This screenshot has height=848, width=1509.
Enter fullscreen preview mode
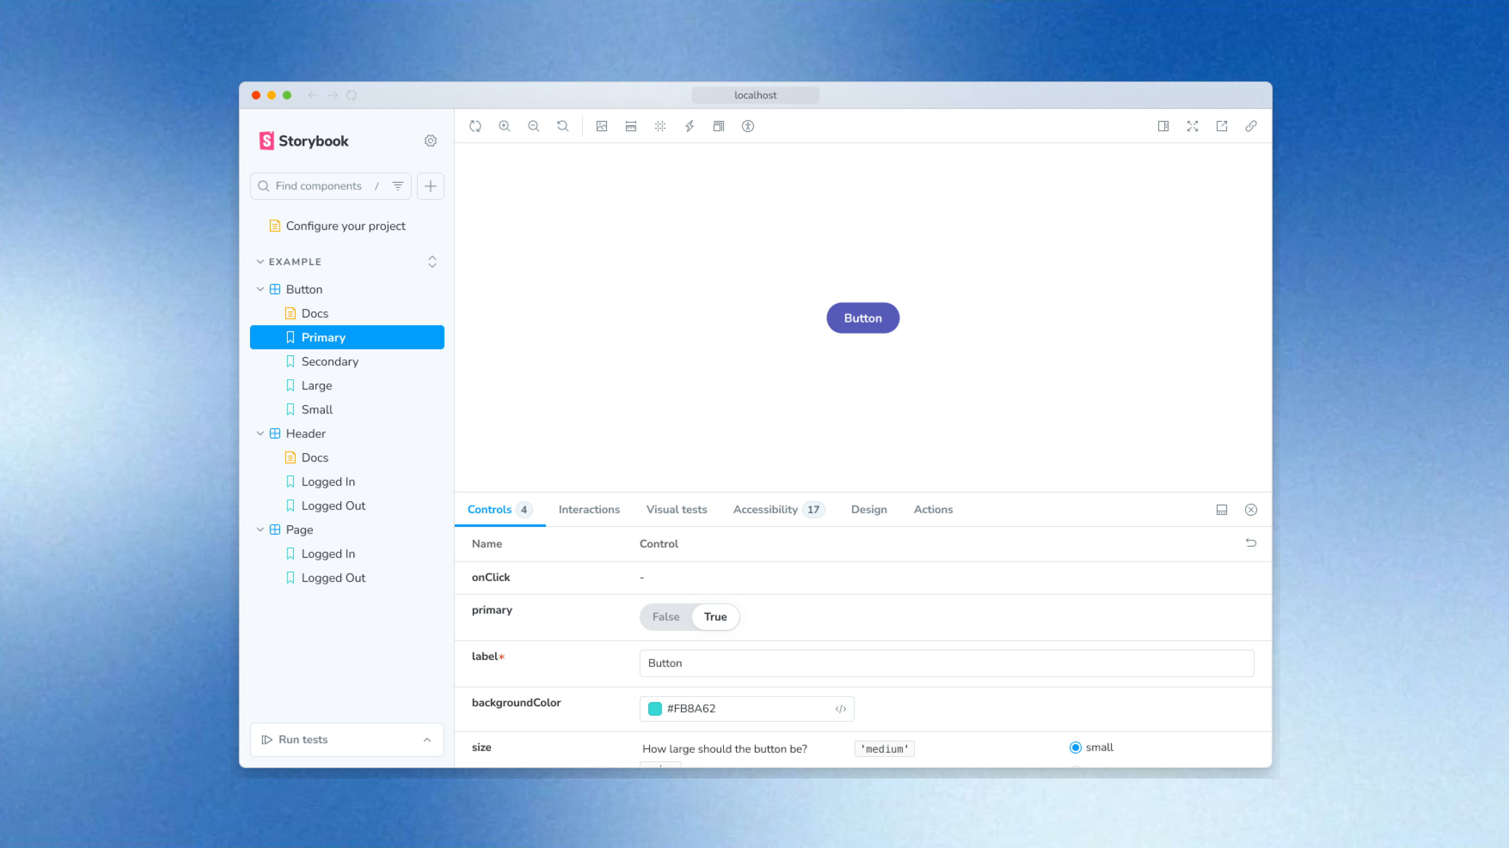1192,126
